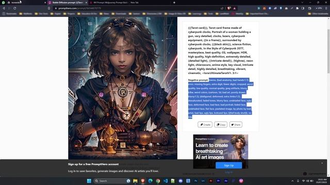The width and height of the screenshot is (330, 185).
Task: Open a new browser tab with the plus button
Action: tap(174, 3)
